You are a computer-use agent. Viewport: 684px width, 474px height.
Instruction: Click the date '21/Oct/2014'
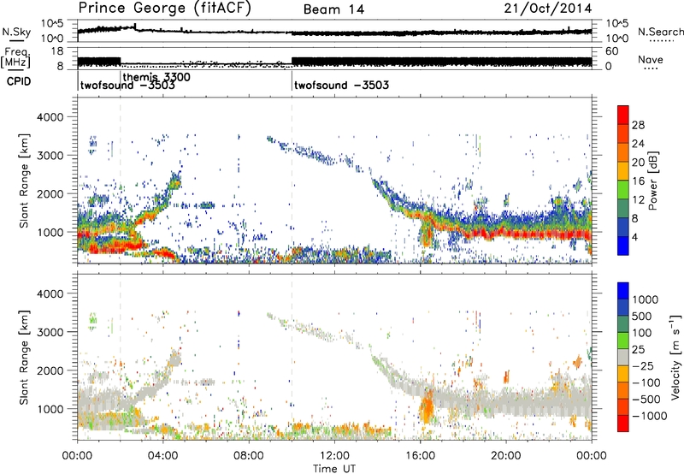coord(548,9)
